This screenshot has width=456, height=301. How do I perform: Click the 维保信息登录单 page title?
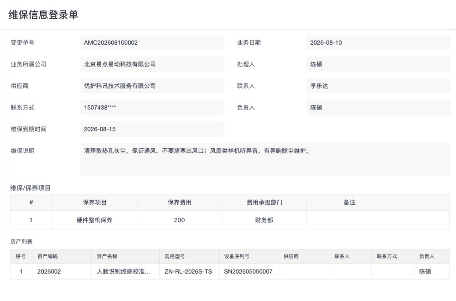tap(43, 15)
